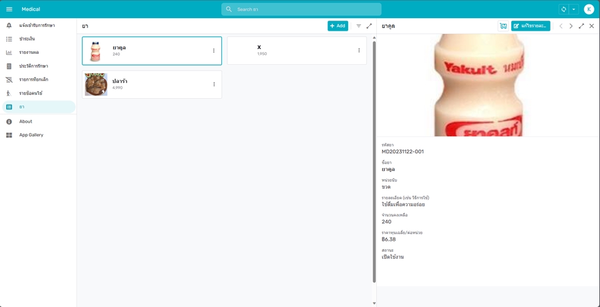Click the unit value ขวด
The height and width of the screenshot is (307, 600).
(x=386, y=187)
